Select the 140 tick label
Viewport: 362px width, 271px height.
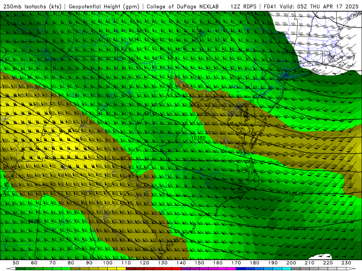coord(181,263)
